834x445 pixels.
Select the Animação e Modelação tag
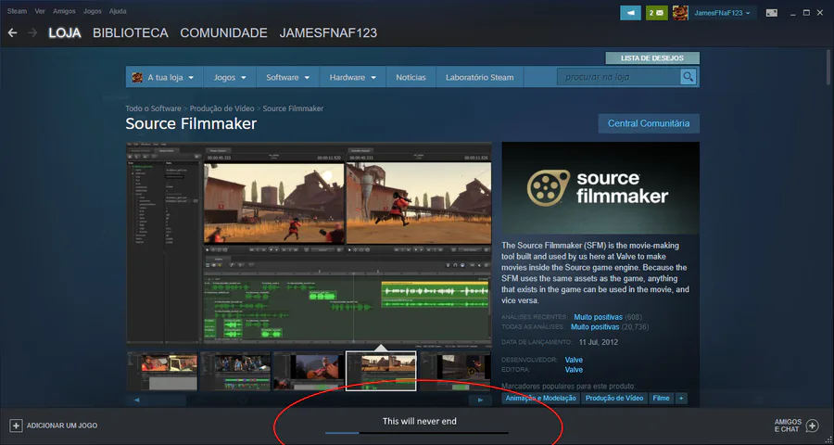click(540, 398)
